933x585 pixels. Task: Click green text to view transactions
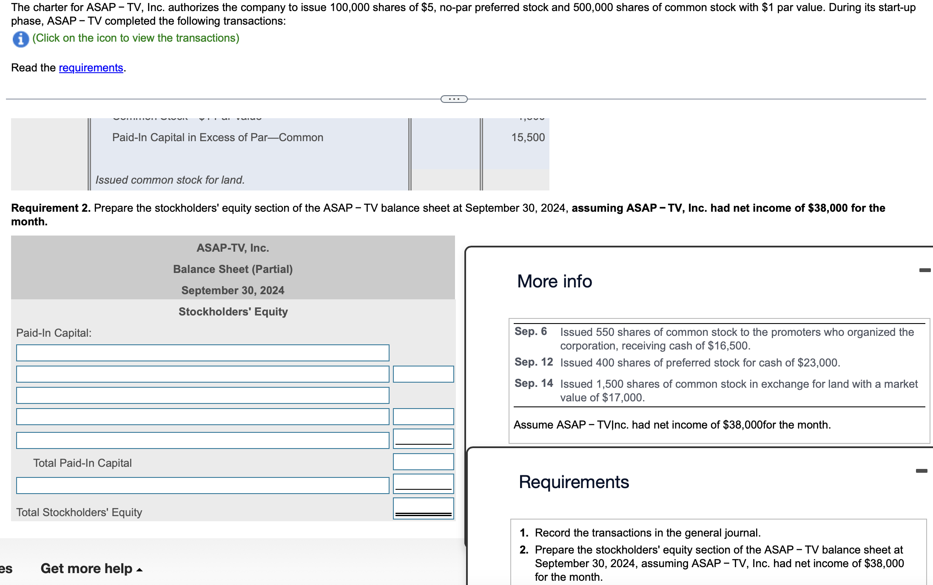[x=136, y=38]
